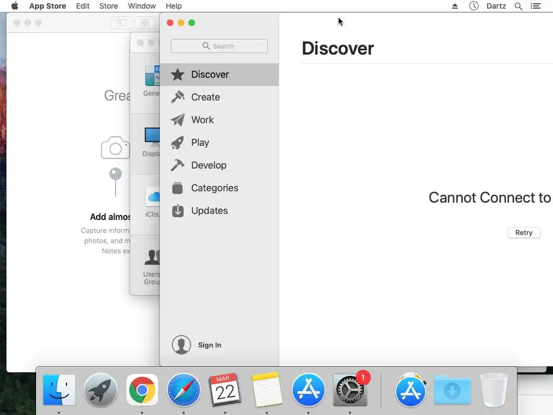
Task: Click grid view button in Notes toolbar
Action: pos(145,23)
